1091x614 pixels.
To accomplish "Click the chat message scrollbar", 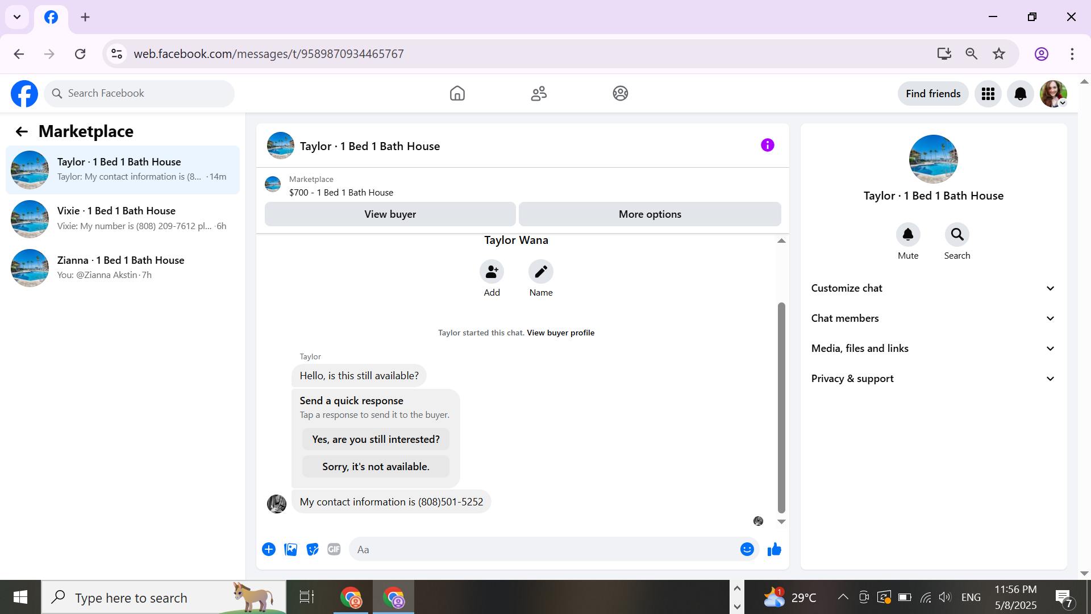I will pyautogui.click(x=781, y=408).
